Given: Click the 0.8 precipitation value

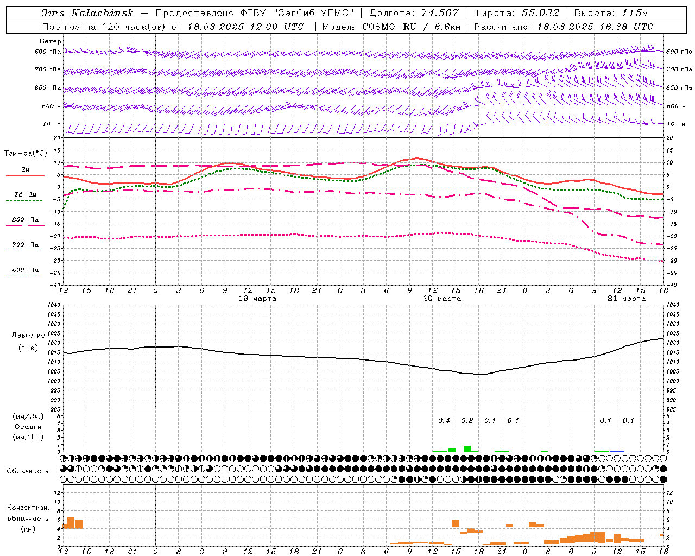Looking at the screenshot, I should [467, 420].
